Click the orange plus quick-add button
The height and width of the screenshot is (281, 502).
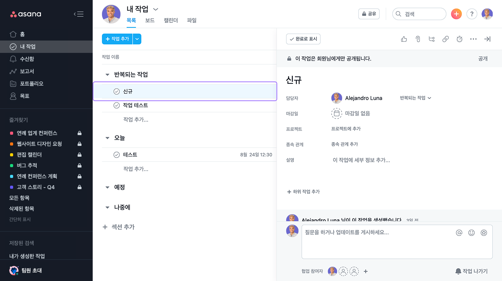coord(456,14)
